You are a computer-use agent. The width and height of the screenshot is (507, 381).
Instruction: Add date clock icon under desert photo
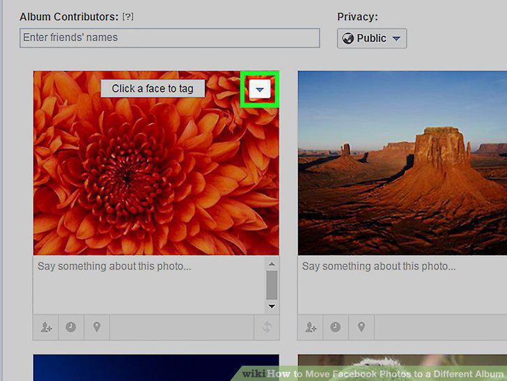click(336, 327)
